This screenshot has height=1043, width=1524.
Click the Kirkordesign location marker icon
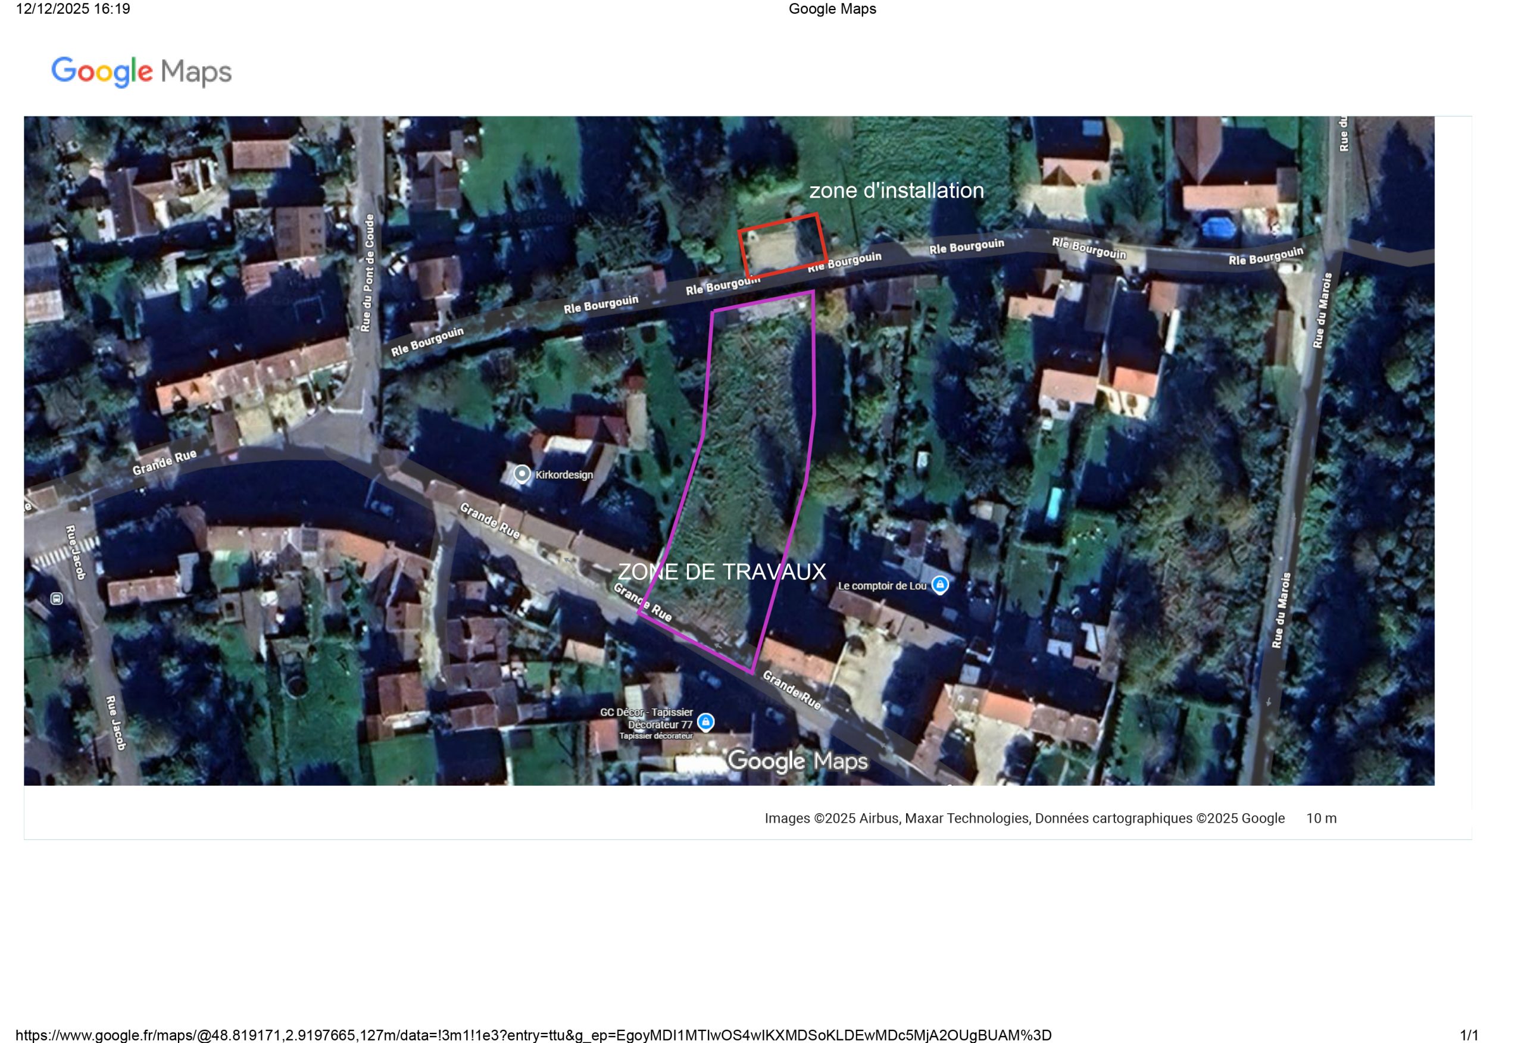(x=521, y=474)
